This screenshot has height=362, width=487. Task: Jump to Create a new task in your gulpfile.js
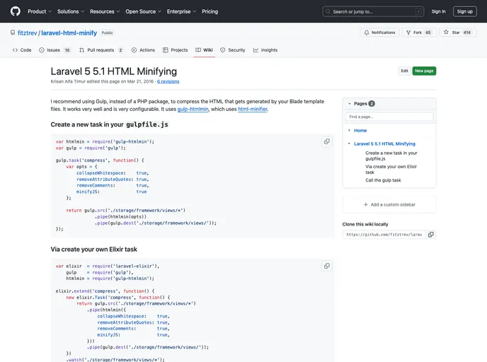391,156
